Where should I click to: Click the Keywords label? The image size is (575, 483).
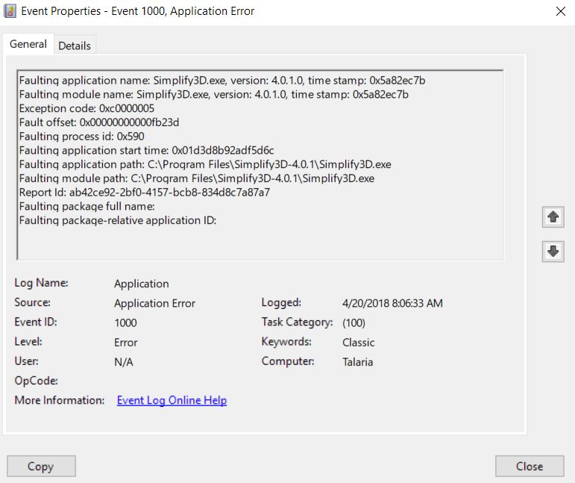pos(286,342)
